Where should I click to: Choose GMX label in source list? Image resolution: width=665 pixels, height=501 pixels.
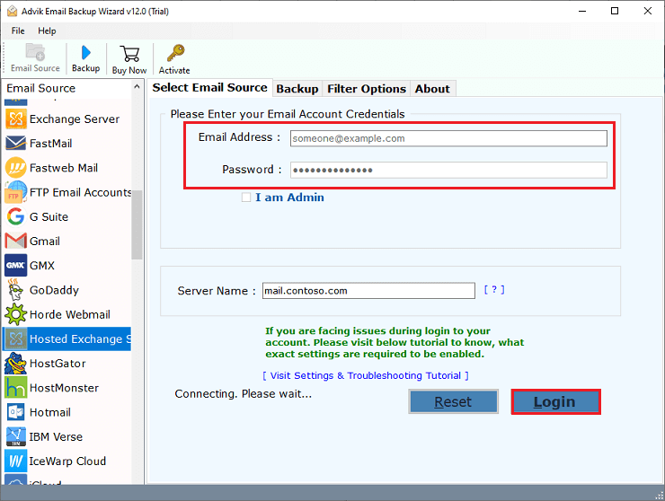click(x=42, y=266)
